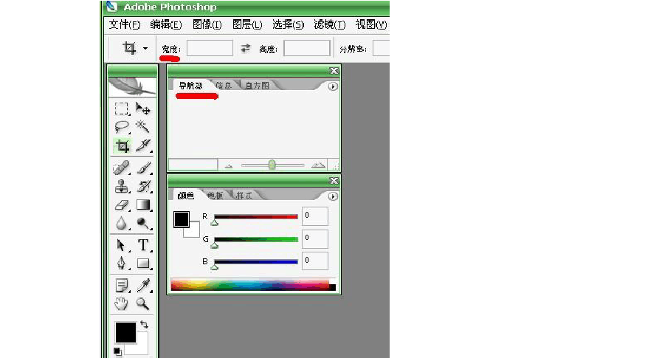Open the Navigator panel options menu
This screenshot has height=358, width=659.
point(333,86)
